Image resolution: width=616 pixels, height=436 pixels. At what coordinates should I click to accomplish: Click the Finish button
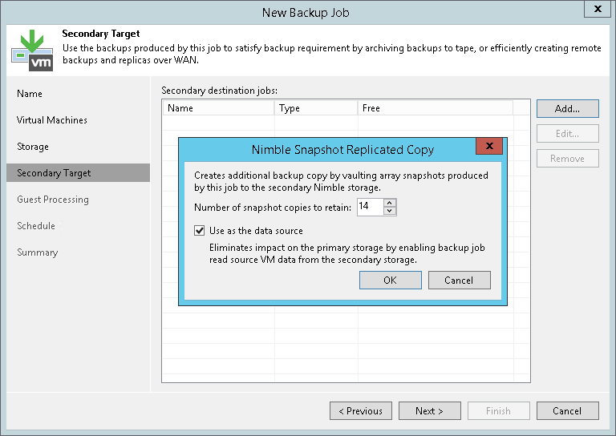click(x=499, y=411)
